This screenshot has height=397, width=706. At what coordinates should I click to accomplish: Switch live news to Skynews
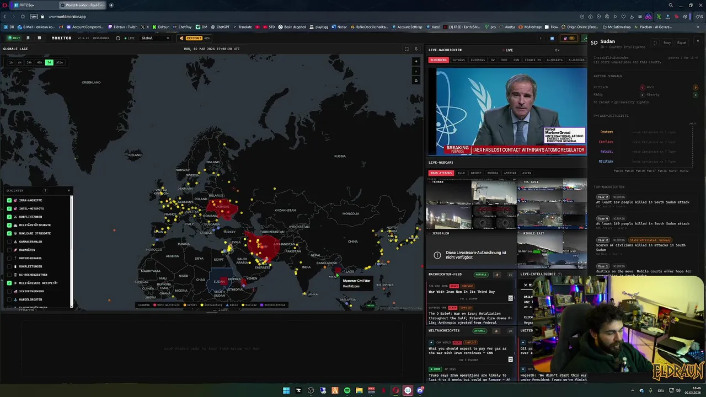click(458, 60)
